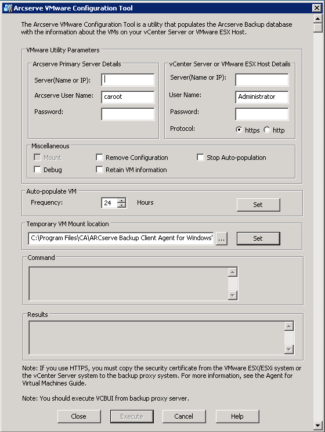Focus the Arcserve Primary Server name field
Image resolution: width=325 pixels, height=432 pixels.
point(128,80)
